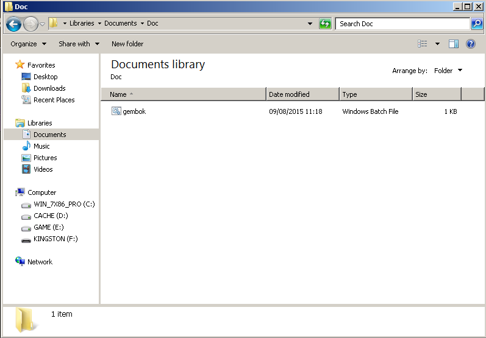Select Favorites in navigation pane
This screenshot has height=338, width=486.
41,65
